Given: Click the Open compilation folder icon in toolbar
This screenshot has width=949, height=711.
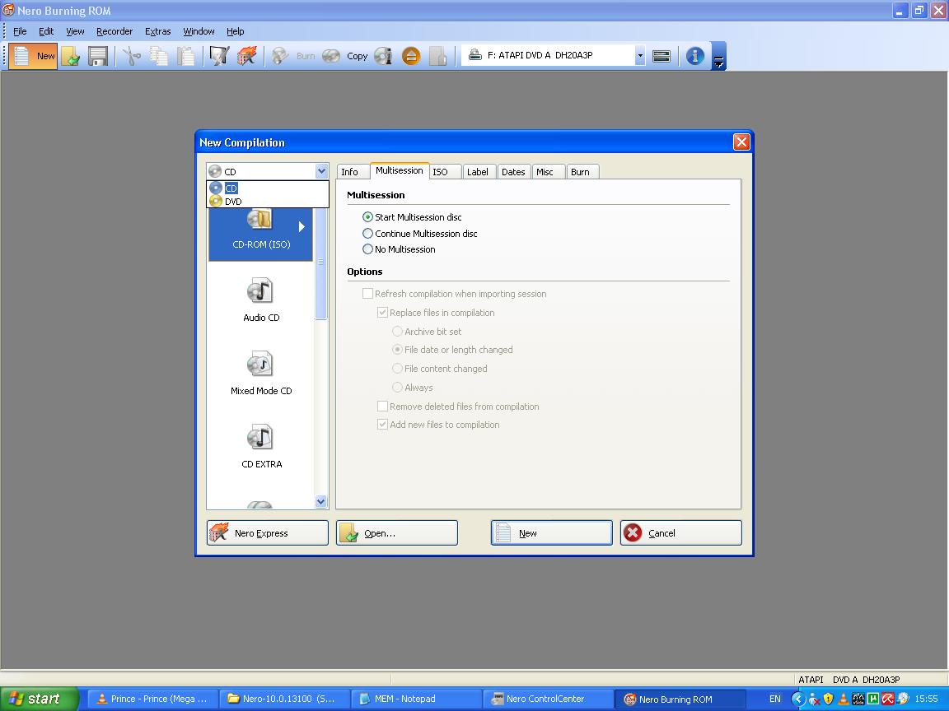Looking at the screenshot, I should pyautogui.click(x=71, y=56).
